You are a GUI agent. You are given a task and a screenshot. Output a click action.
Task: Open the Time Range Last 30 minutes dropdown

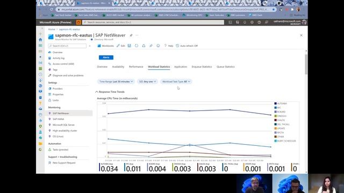[116, 81]
